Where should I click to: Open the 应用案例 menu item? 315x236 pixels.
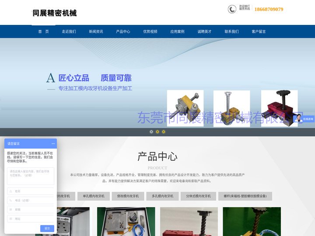click(x=177, y=31)
